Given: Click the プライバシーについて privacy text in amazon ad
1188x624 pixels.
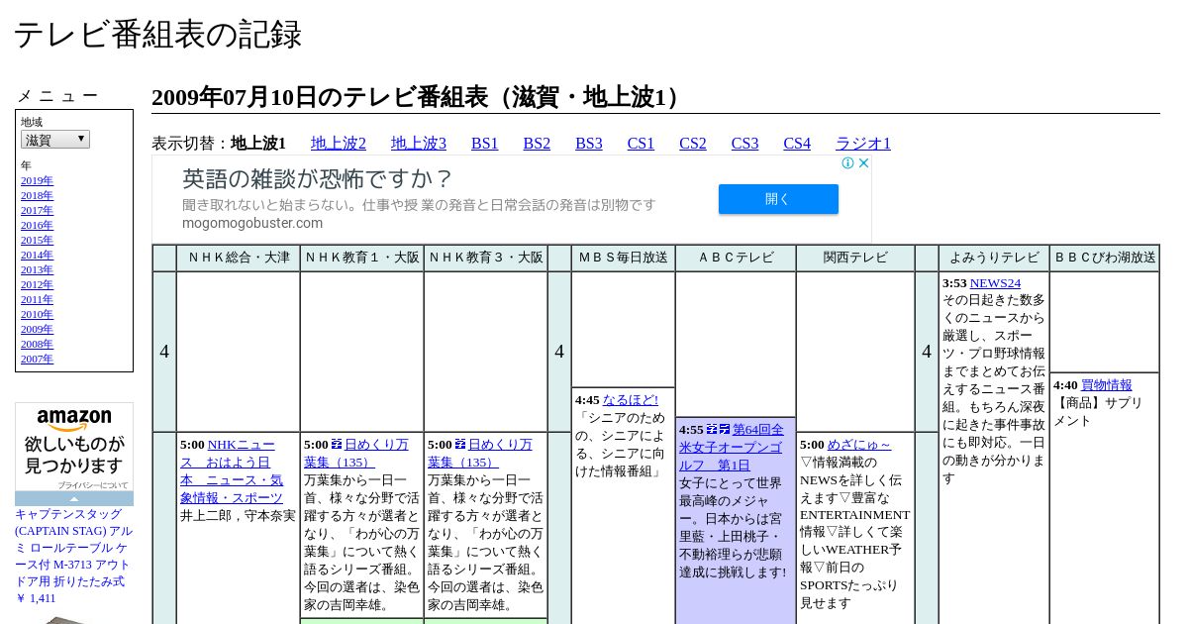Looking at the screenshot, I should tap(92, 485).
